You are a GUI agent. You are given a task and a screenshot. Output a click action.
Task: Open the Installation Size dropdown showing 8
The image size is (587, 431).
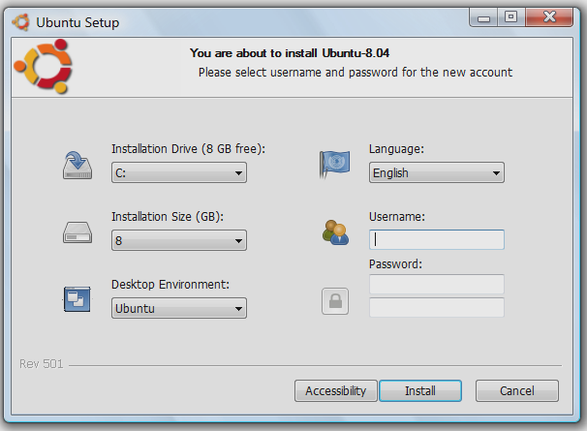179,240
